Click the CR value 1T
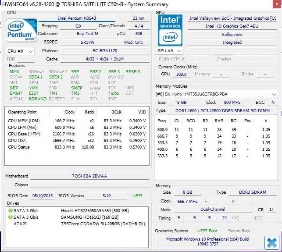The width and height of the screenshot is (282, 252). point(271,209)
